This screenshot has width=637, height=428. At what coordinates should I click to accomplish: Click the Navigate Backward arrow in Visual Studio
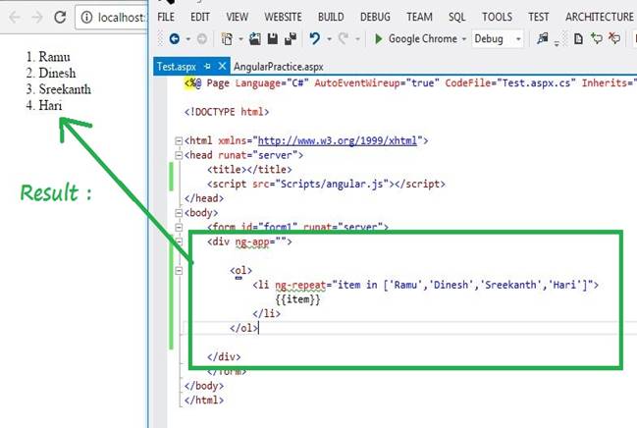point(175,39)
